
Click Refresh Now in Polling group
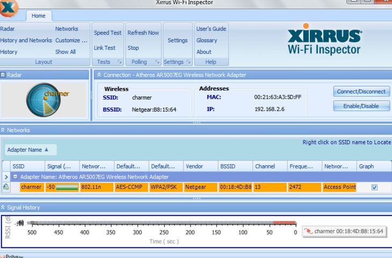tap(143, 33)
